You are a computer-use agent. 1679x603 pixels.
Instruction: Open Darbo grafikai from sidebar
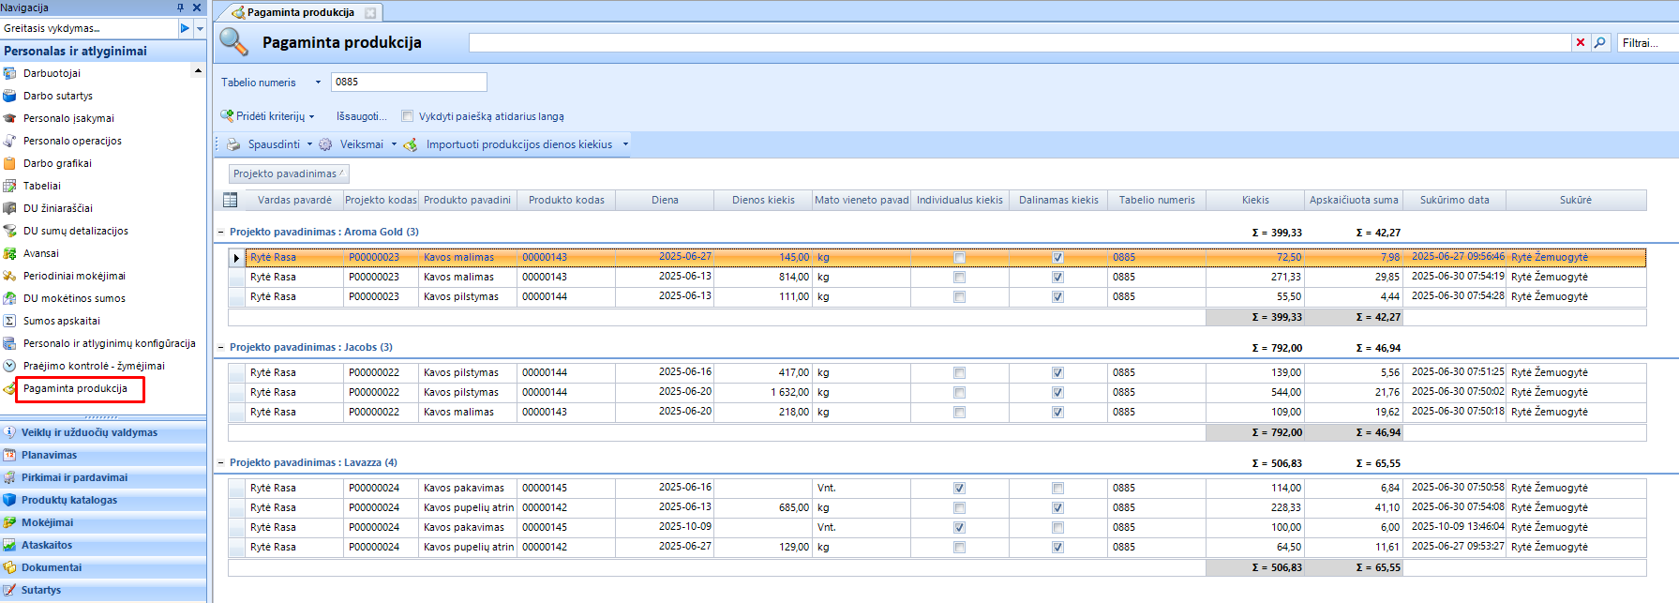click(57, 163)
